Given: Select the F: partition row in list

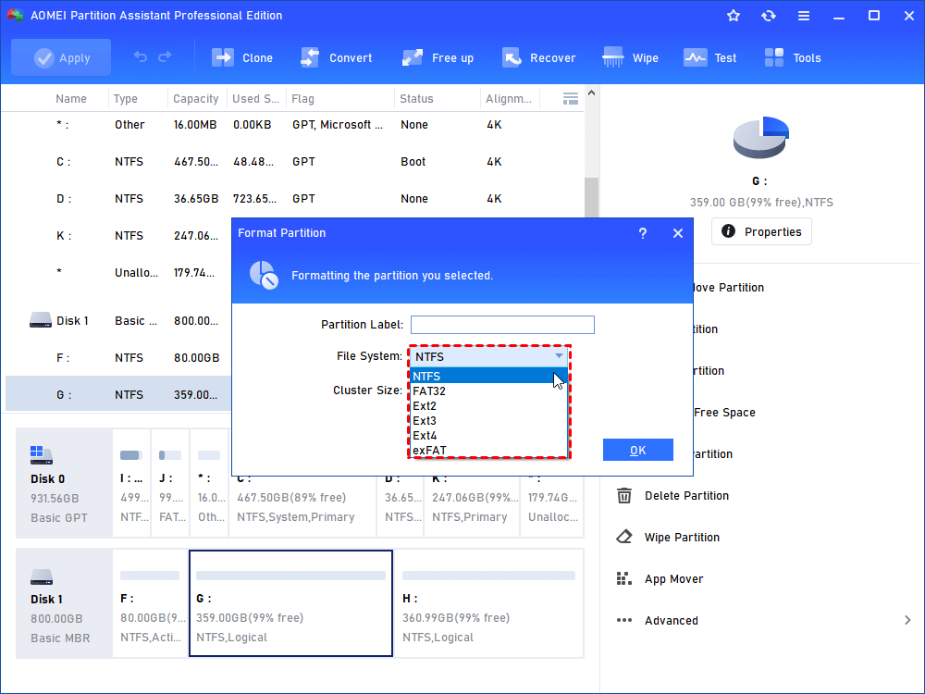Looking at the screenshot, I should 118,357.
